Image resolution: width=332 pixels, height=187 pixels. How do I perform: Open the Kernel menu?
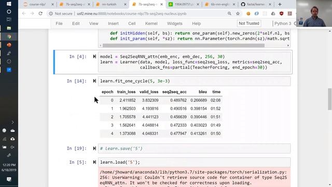tap(151, 23)
